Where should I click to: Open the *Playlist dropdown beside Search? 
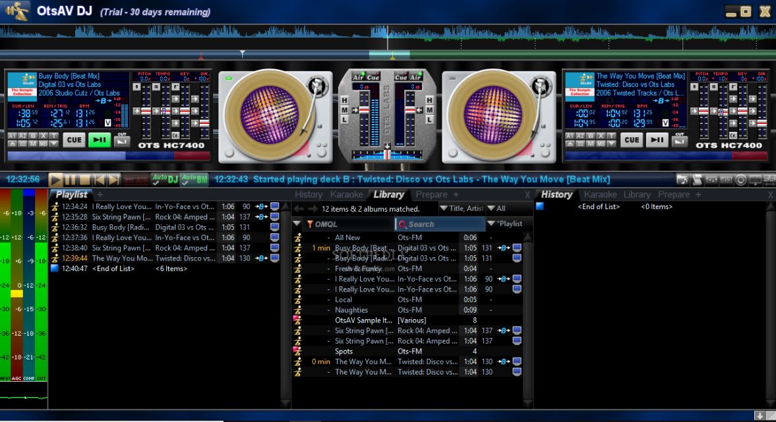[505, 224]
